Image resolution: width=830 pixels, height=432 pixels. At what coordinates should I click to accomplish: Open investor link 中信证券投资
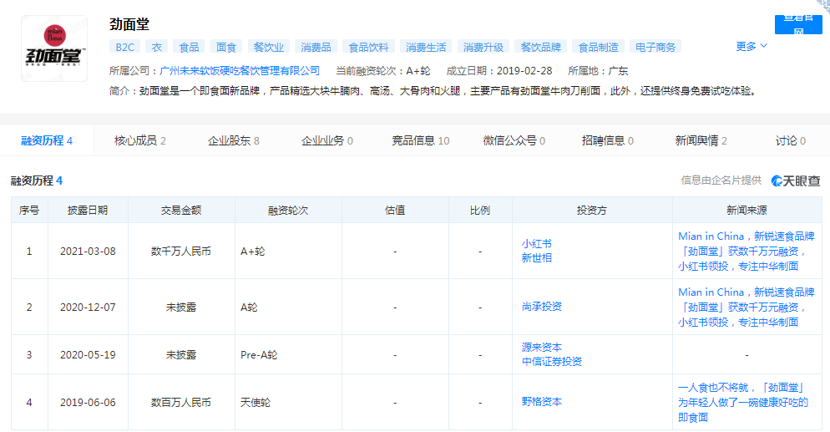[551, 361]
